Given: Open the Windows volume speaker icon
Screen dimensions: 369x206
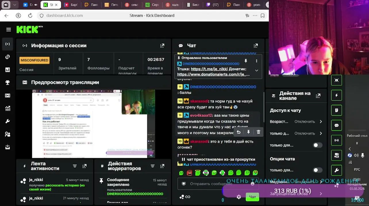Looking at the screenshot, I should [356, 155].
